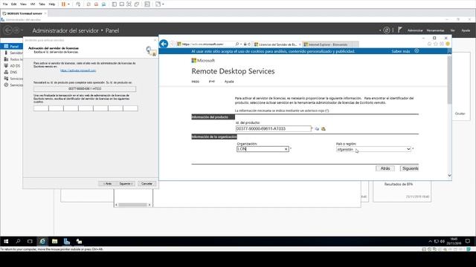Screen dimensions: 476x267
Task: Dismiss the cookie banner with the close icon
Action: click(x=416, y=51)
